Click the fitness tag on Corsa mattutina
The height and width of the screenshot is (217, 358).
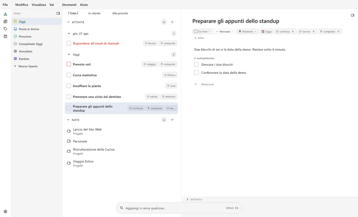click(x=170, y=75)
